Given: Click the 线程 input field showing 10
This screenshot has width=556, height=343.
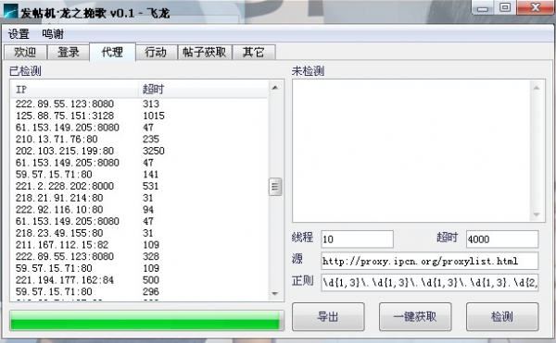Looking at the screenshot, I should pyautogui.click(x=357, y=239).
